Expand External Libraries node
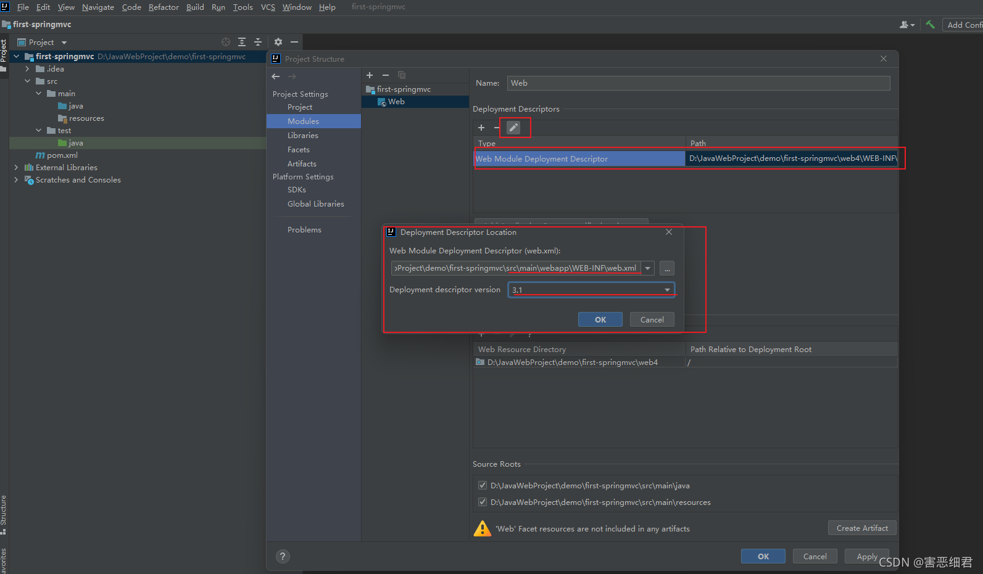Viewport: 983px width, 574px height. (17, 168)
